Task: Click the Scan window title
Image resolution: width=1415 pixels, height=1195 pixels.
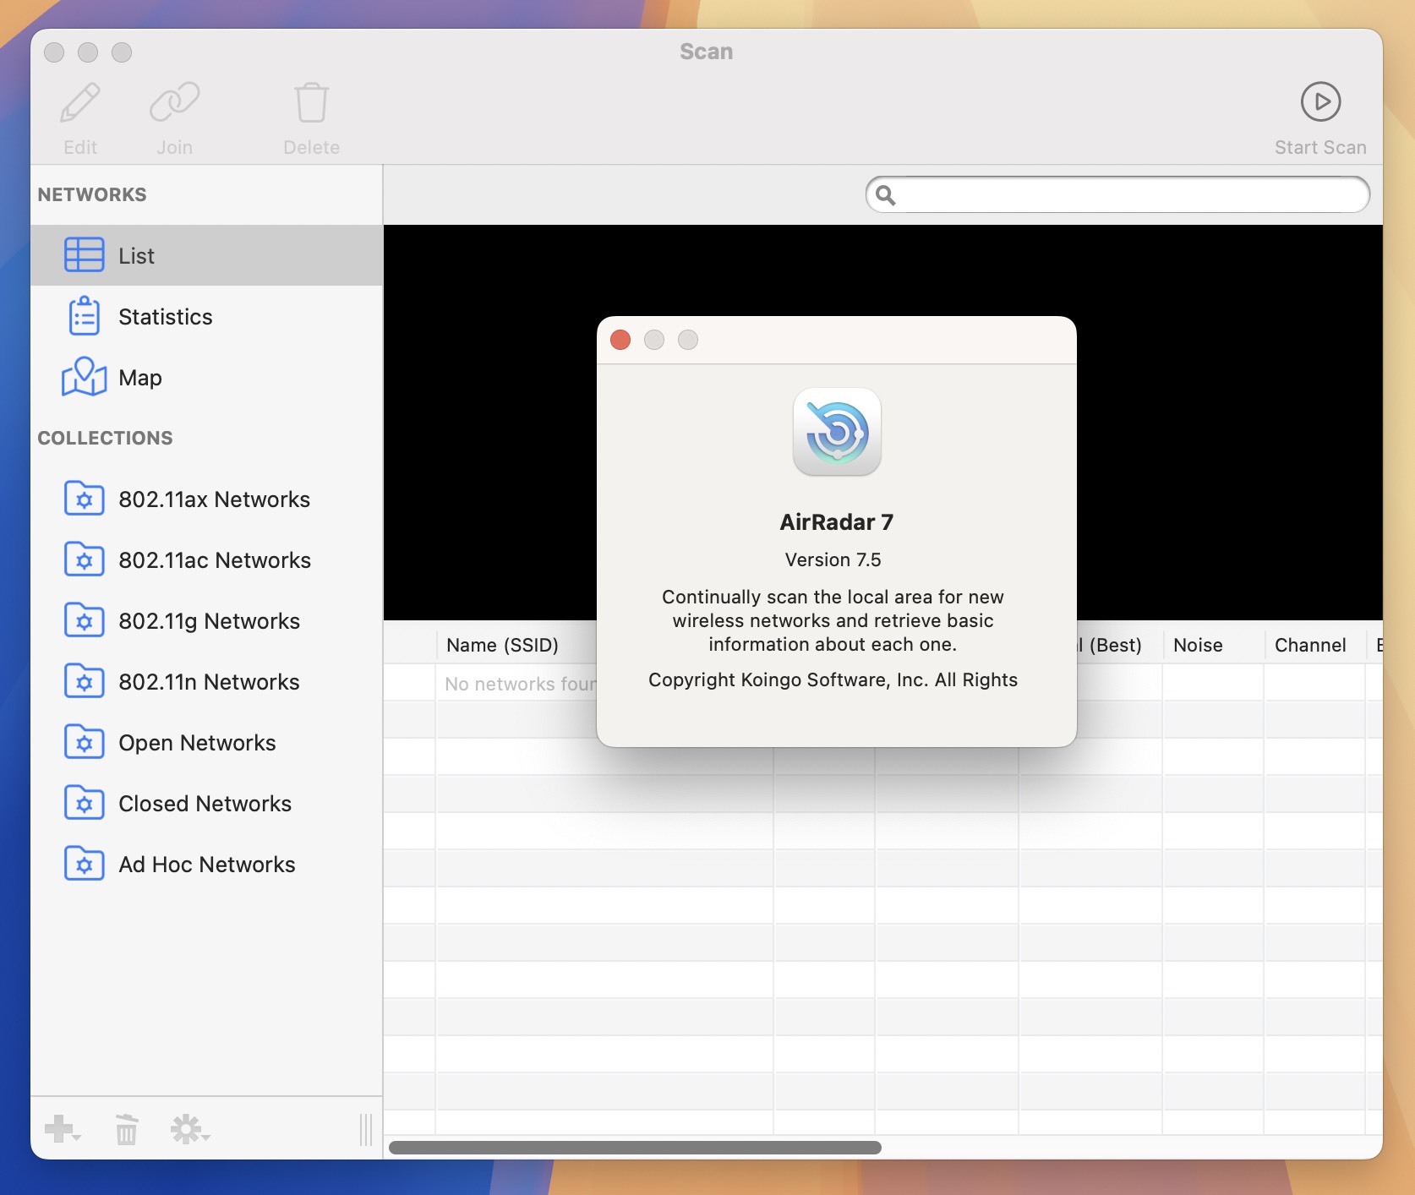Action: coord(707,52)
